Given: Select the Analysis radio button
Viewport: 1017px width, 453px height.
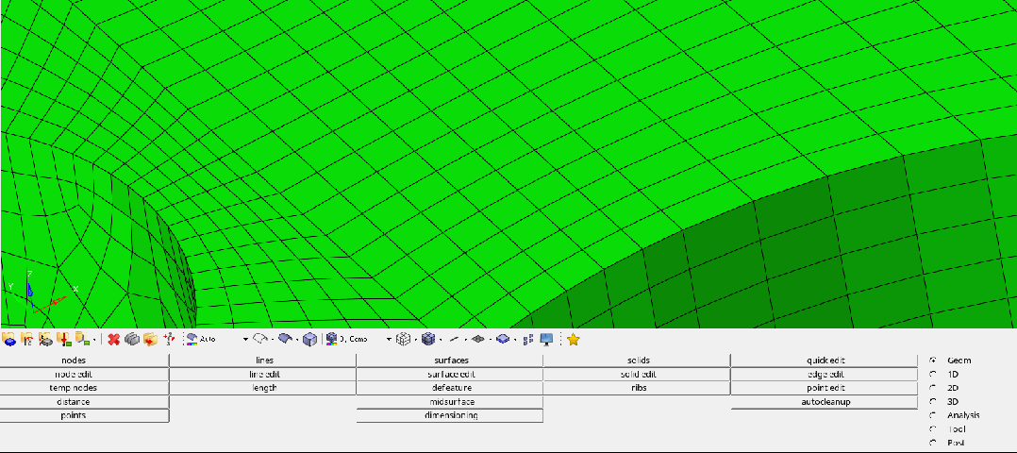Looking at the screenshot, I should click(x=933, y=414).
